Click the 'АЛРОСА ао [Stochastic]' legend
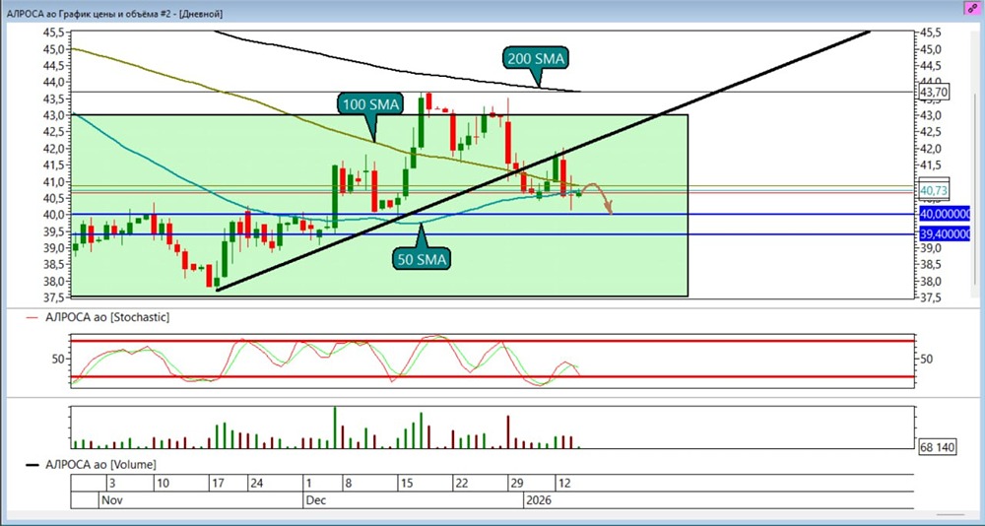The image size is (985, 526). (98, 317)
